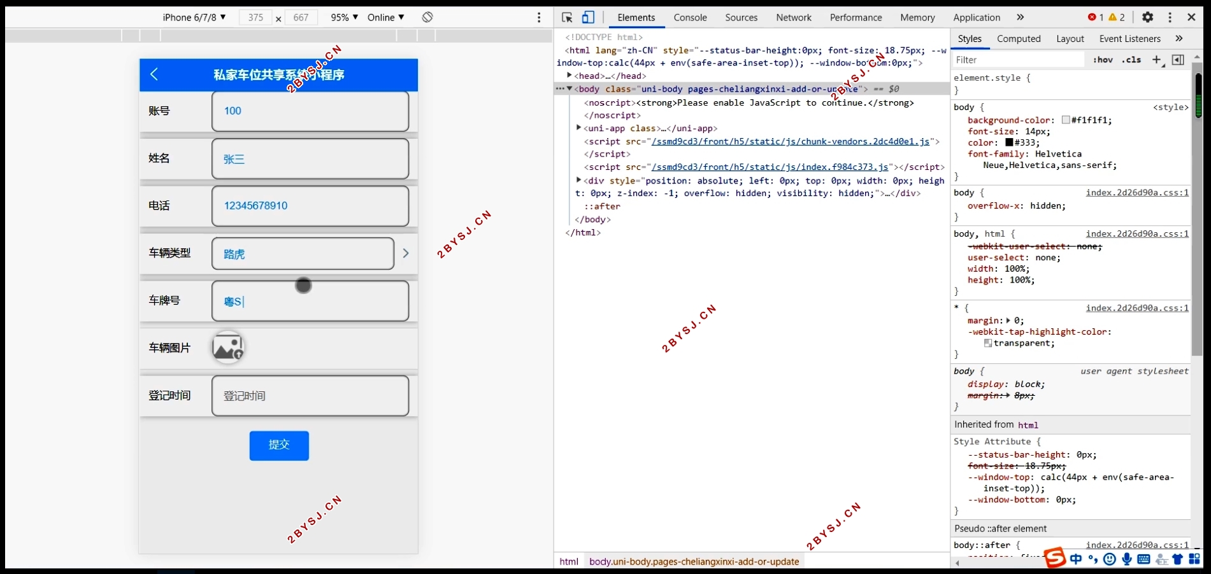Click the Sogou account login icon
Viewport: 1211px width, 574px height.
tap(1161, 559)
